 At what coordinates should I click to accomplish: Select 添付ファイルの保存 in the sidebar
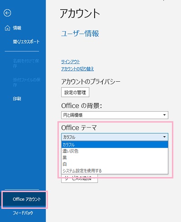pyautogui.click(x=27, y=82)
